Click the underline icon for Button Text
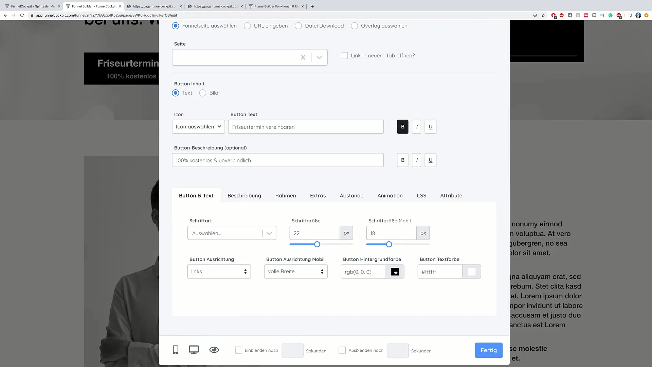The height and width of the screenshot is (367, 652). click(x=431, y=126)
